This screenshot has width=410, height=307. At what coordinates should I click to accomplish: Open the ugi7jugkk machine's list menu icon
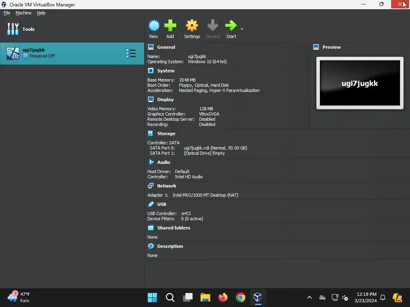[x=131, y=53]
